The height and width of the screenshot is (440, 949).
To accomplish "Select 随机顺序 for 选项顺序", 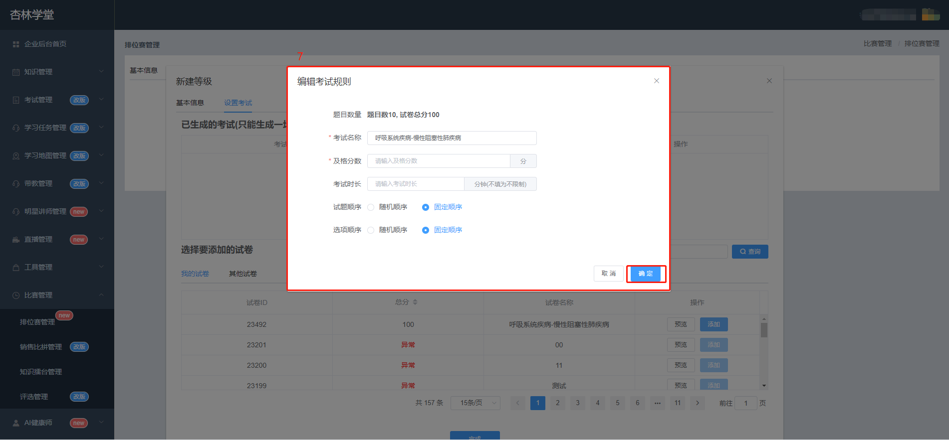I will tap(371, 230).
